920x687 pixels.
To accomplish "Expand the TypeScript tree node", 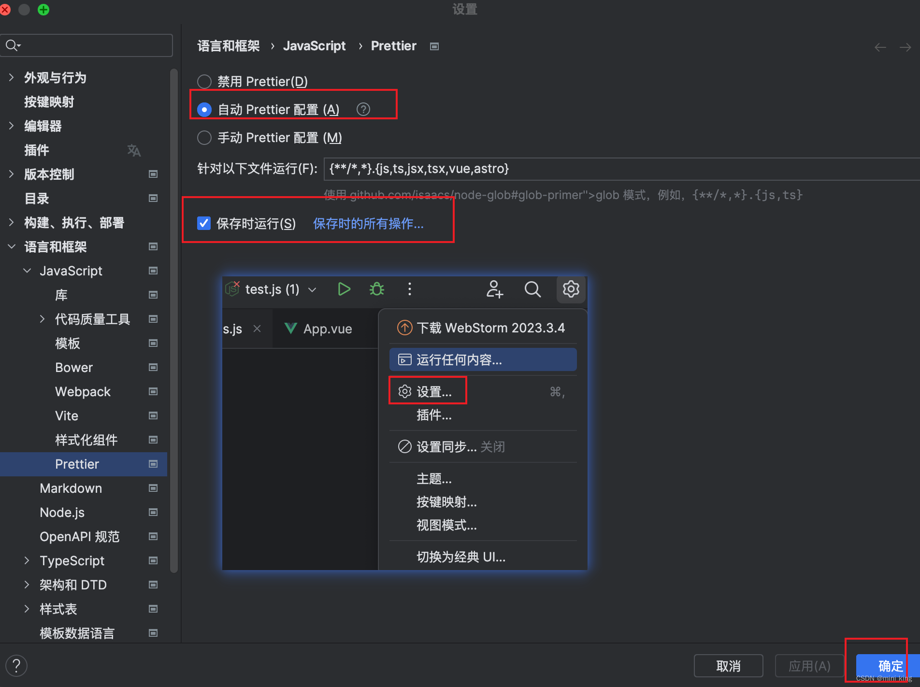I will point(27,560).
